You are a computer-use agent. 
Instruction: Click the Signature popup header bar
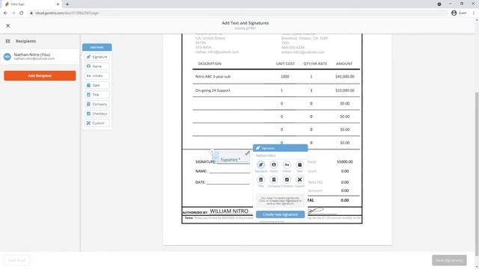(x=280, y=148)
